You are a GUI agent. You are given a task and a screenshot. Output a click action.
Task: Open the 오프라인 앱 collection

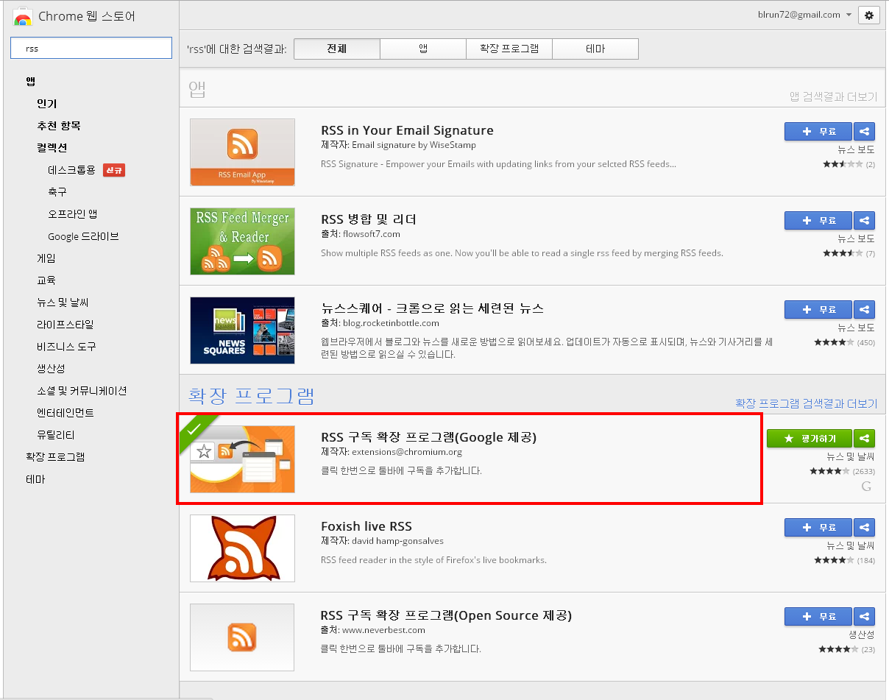point(73,214)
